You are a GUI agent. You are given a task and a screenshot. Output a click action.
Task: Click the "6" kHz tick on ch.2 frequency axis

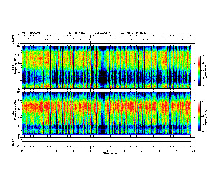(19, 109)
